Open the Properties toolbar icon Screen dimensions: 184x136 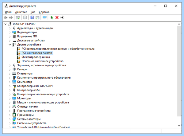pos(25,17)
